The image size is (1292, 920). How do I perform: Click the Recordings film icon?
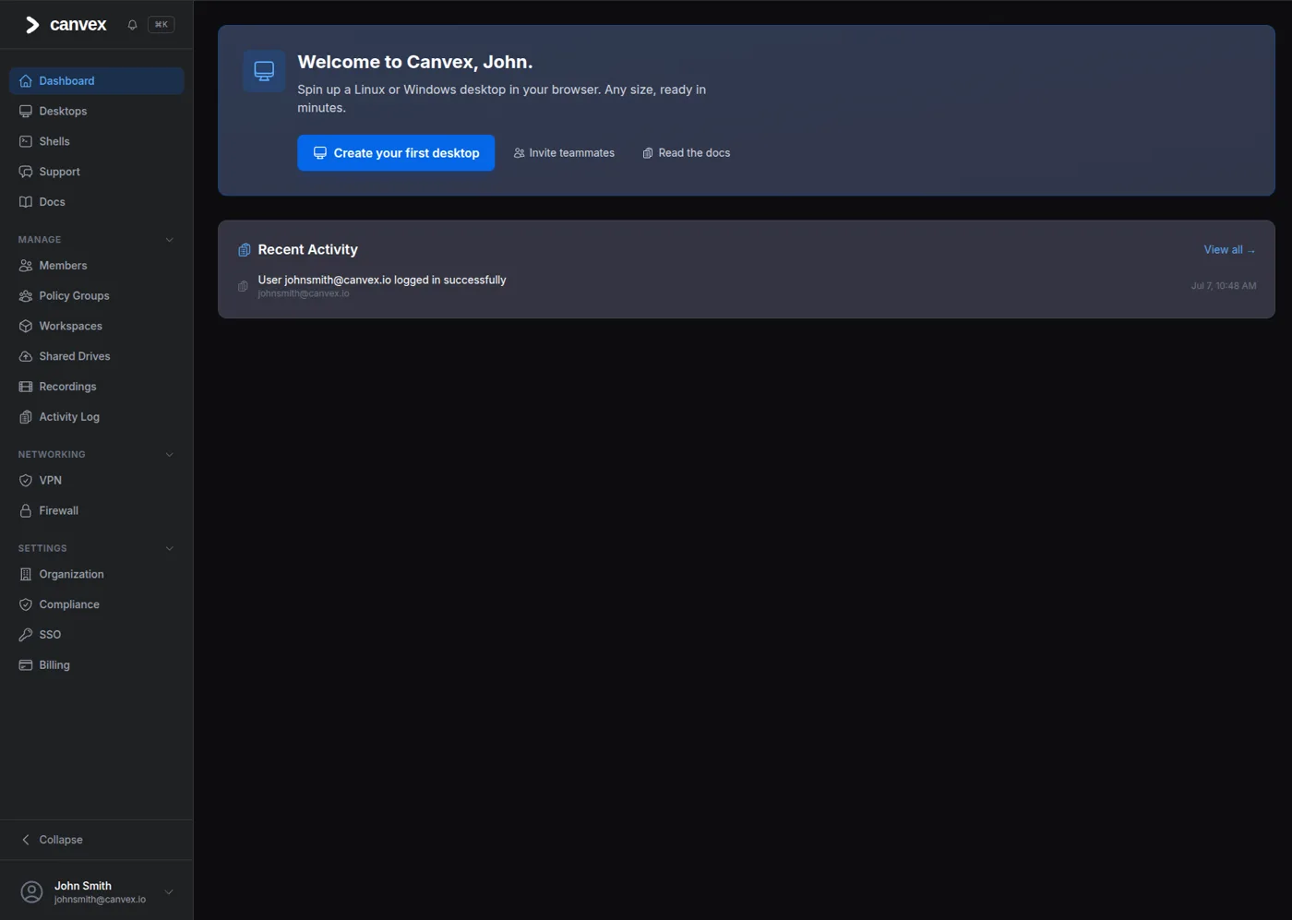[26, 387]
